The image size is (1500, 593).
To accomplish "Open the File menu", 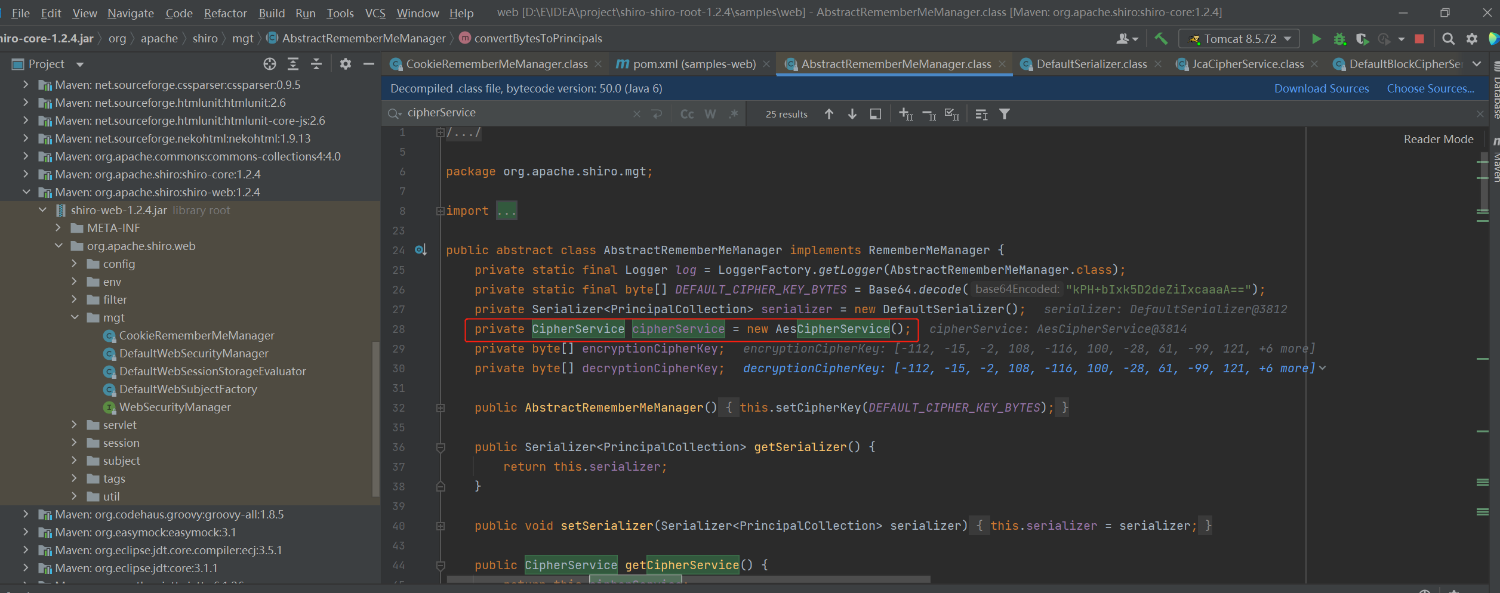I will coord(20,13).
